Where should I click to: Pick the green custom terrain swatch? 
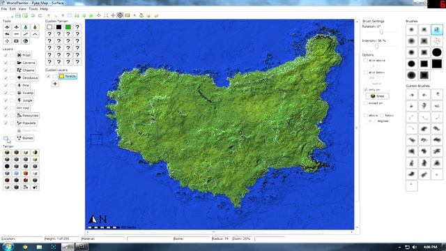pyautogui.click(x=68, y=27)
